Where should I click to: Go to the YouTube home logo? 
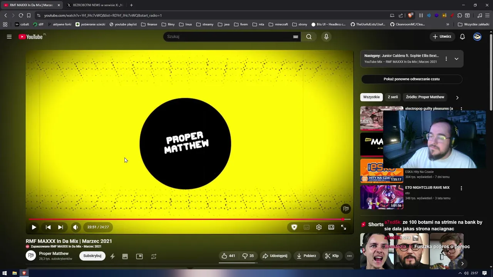30,37
